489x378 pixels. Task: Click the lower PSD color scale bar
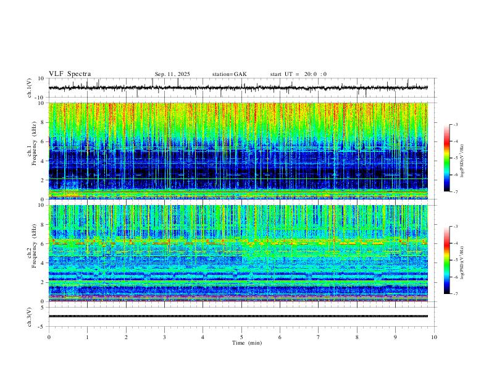446,260
